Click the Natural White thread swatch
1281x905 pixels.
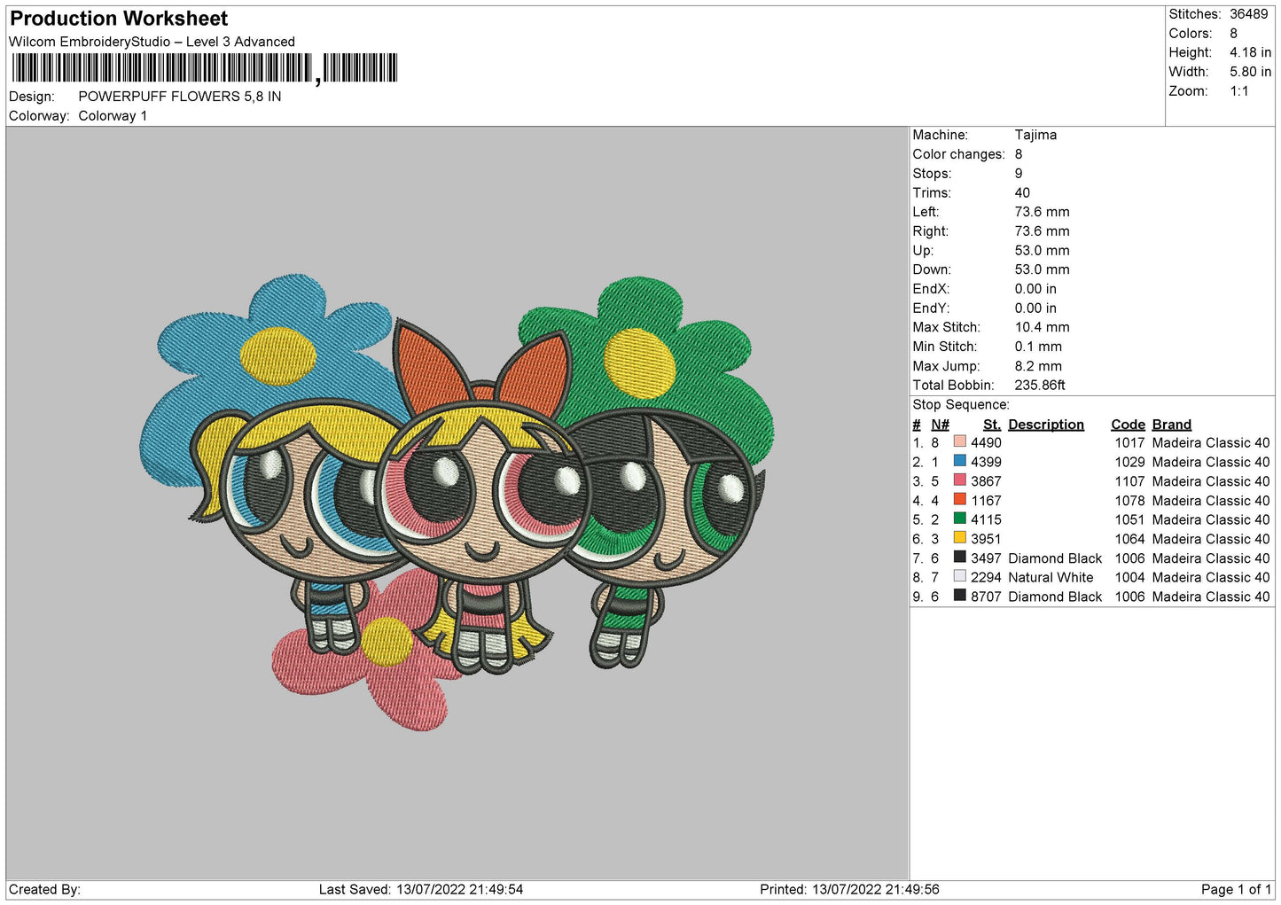pyautogui.click(x=959, y=576)
